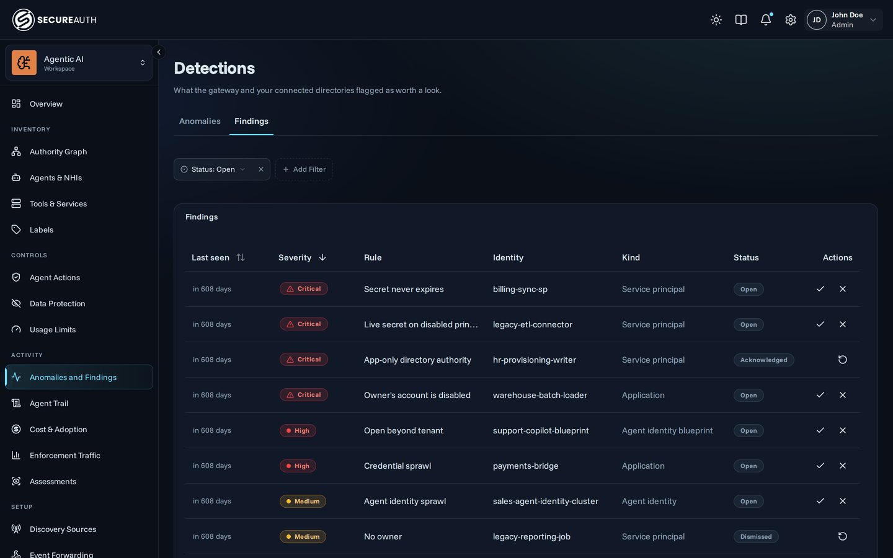Toggle light/dark theme sun icon

(716, 20)
